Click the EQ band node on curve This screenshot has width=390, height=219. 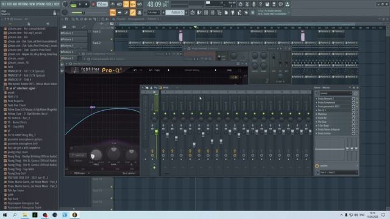[x=92, y=107]
